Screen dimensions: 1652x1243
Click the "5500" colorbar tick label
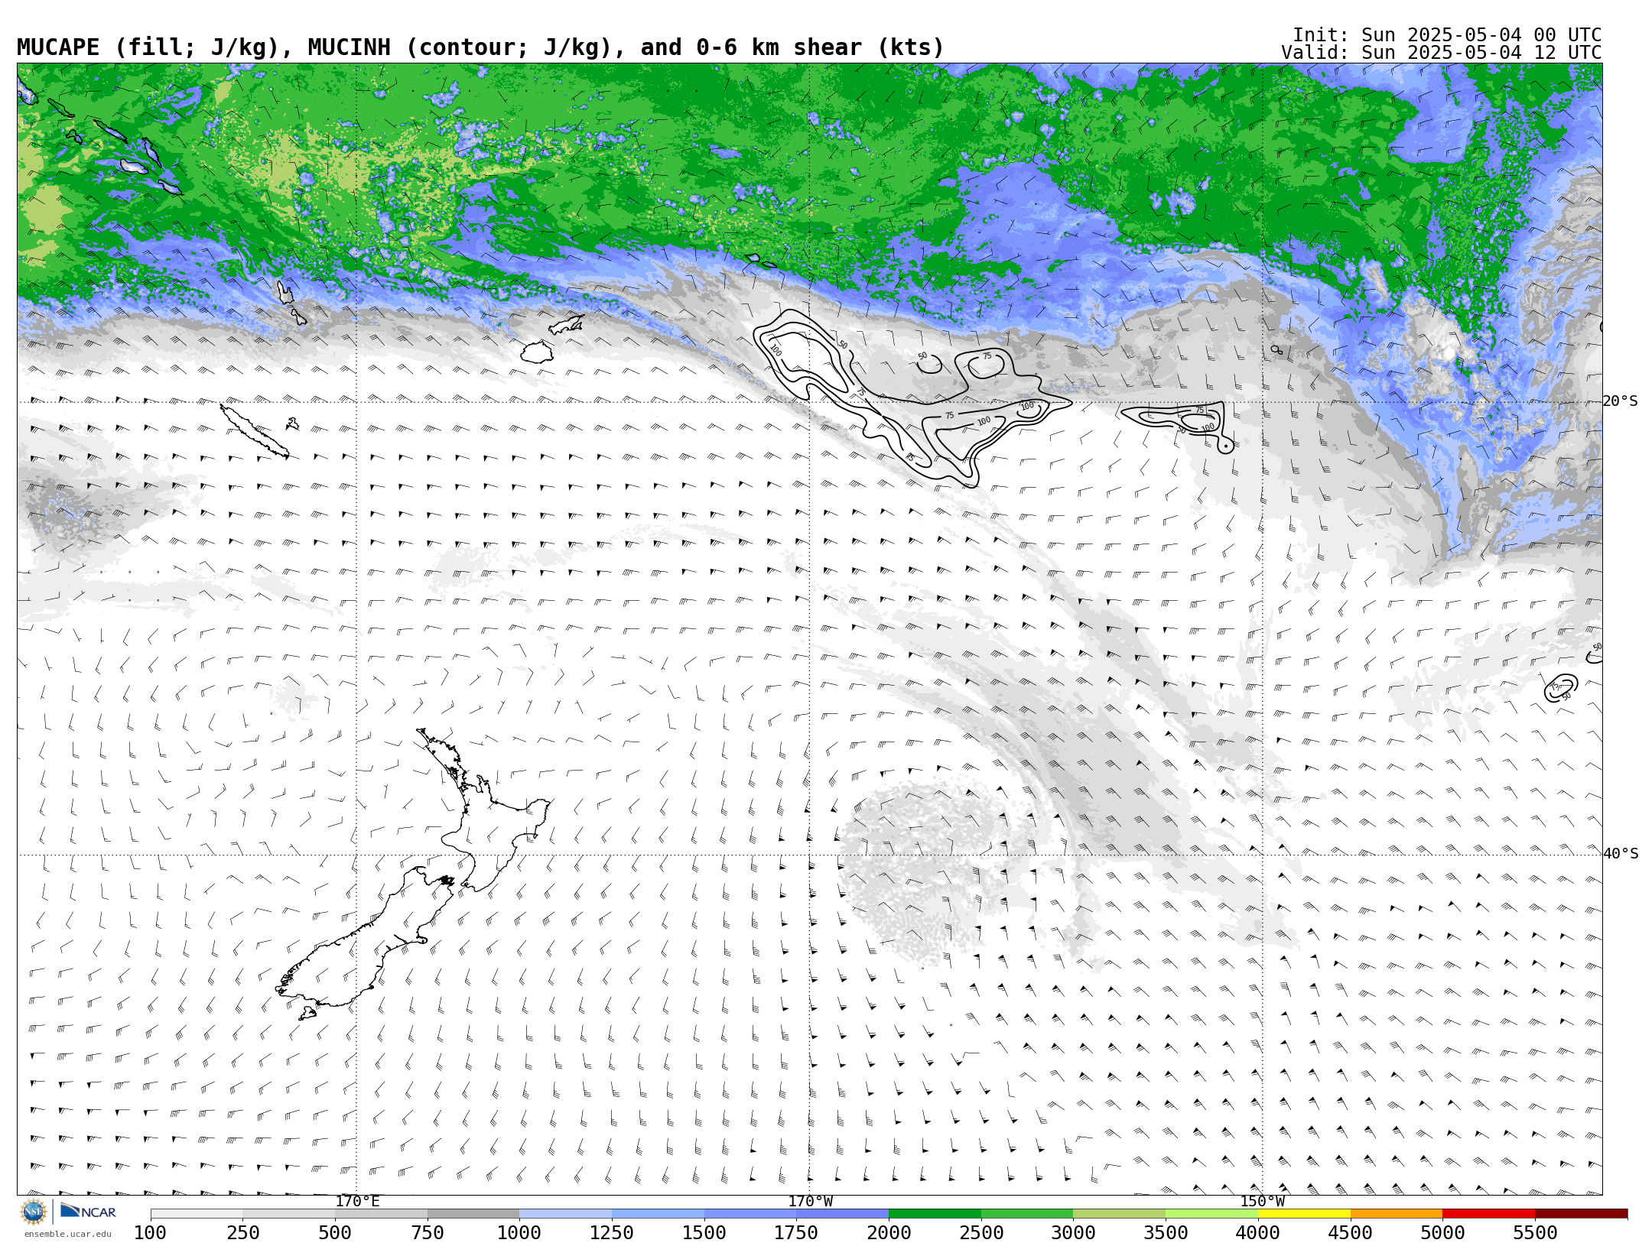coord(1535,1233)
